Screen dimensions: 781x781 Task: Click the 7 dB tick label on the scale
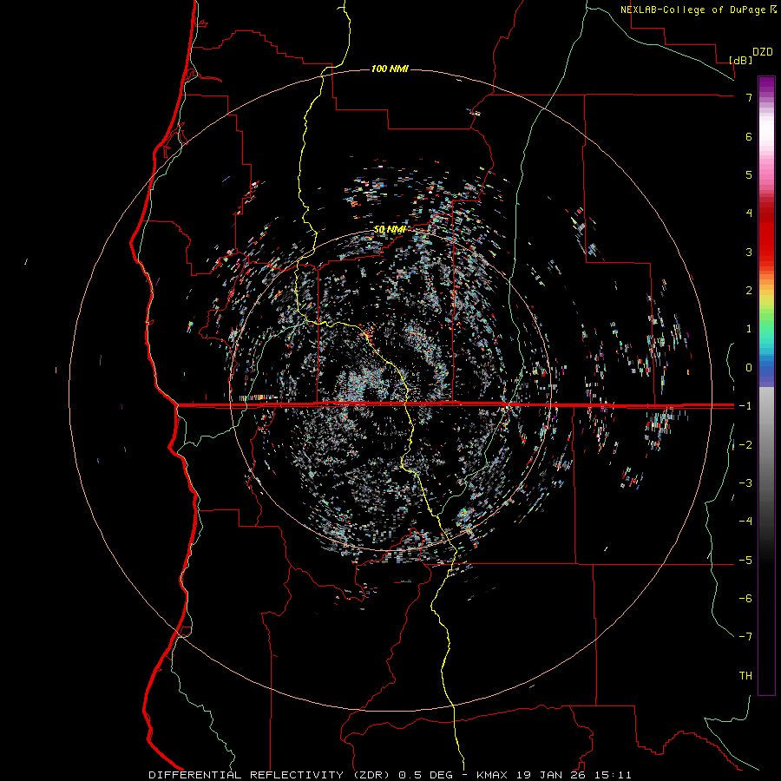pyautogui.click(x=749, y=97)
